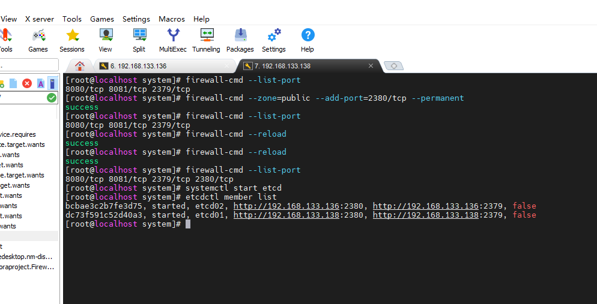Click the quick connect search field above sidebar

(x=29, y=65)
